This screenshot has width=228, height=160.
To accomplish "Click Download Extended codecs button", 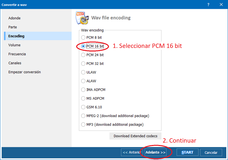I will 135,136.
